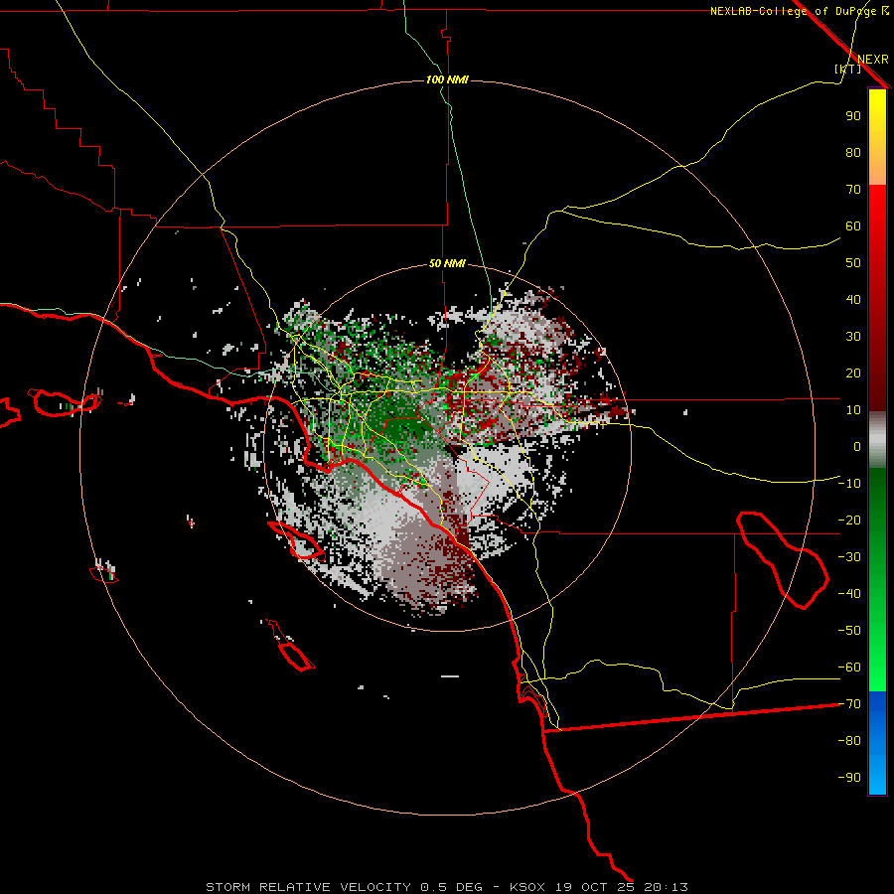Click the Storm Relative Velocity KSOX caption

point(447,887)
